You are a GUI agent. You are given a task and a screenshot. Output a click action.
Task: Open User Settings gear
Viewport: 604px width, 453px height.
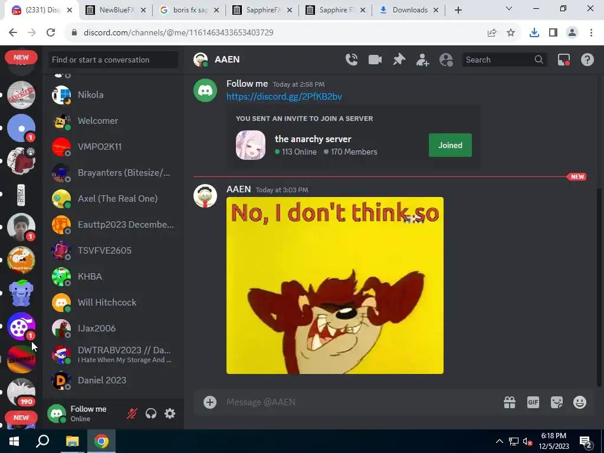pos(170,413)
